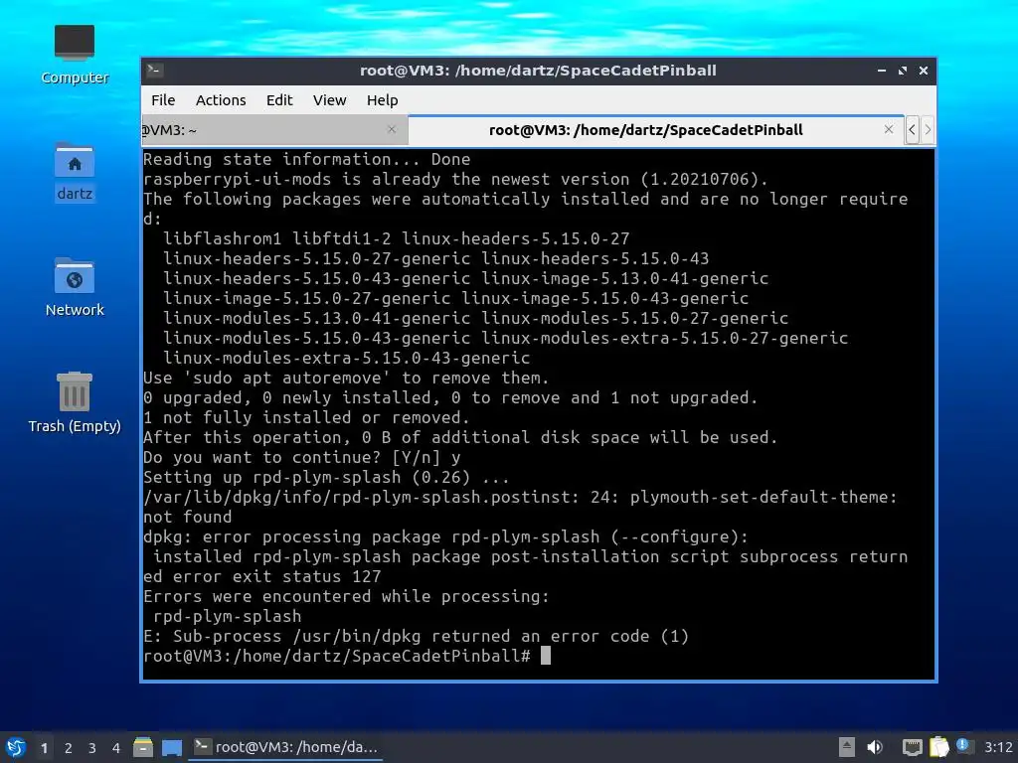Click the root@VM3 terminal taskbar button

pos(285,747)
